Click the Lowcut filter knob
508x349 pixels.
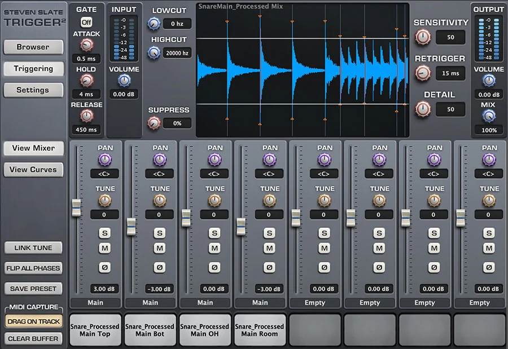tap(154, 24)
